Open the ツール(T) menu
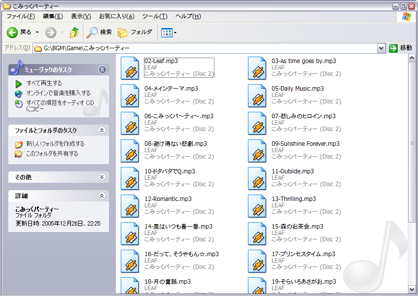The width and height of the screenshot is (418, 297). pyautogui.click(x=155, y=17)
